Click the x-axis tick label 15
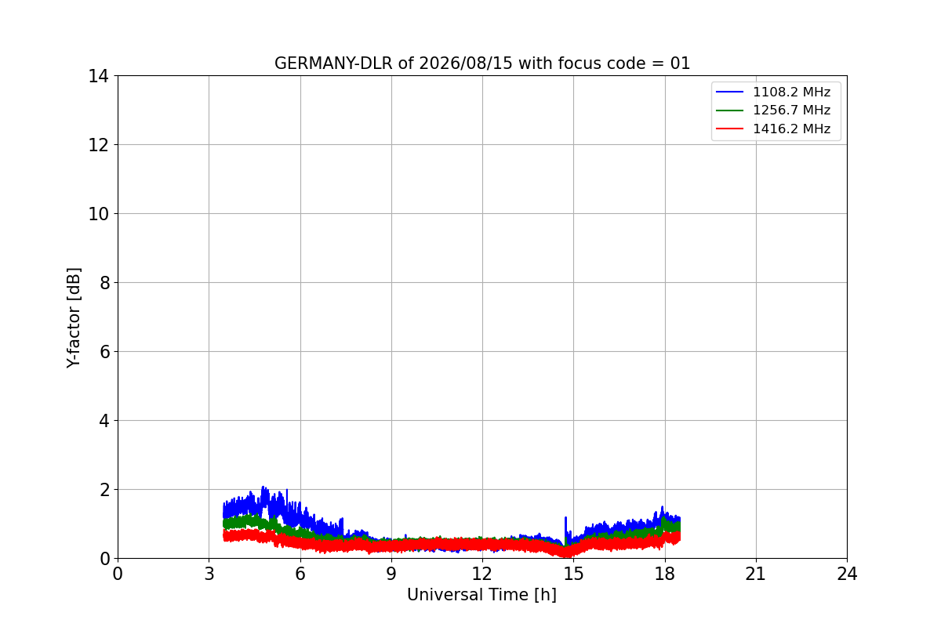This screenshot has height=627, width=941. (573, 574)
